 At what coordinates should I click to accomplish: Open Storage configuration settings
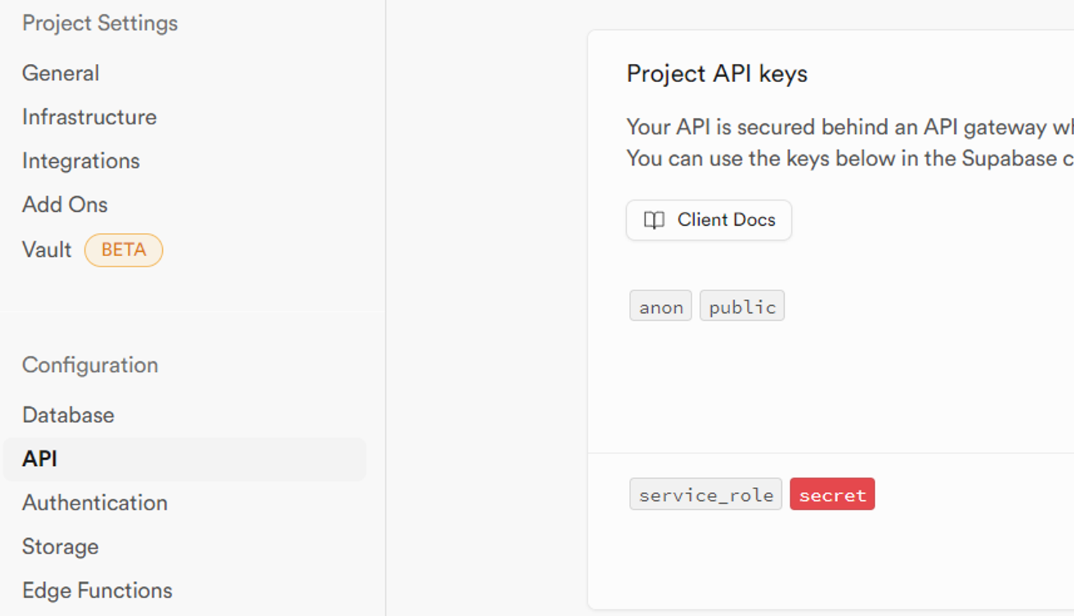click(x=60, y=547)
